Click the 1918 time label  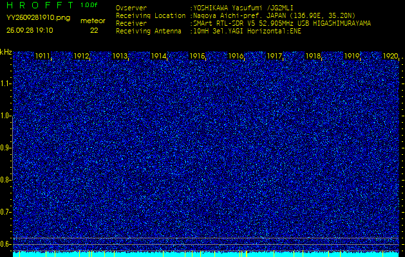point(313,56)
